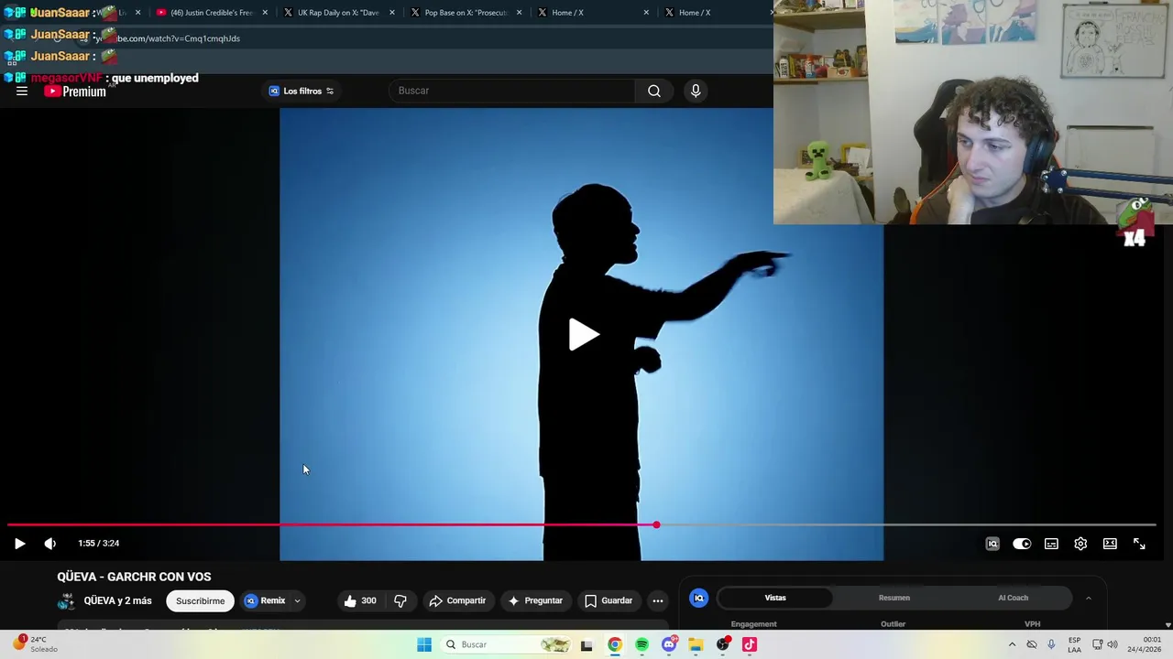
Task: Click the 'Outlier' label in the IQ panel
Action: coord(893,624)
